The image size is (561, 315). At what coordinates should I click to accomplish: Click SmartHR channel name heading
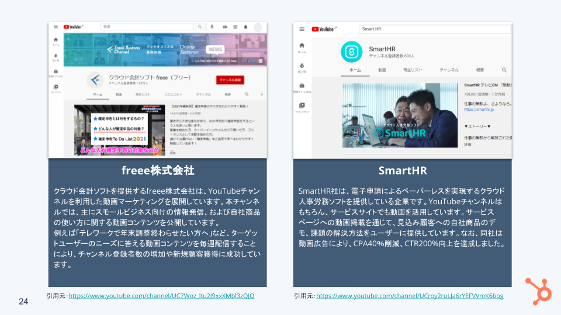382,49
